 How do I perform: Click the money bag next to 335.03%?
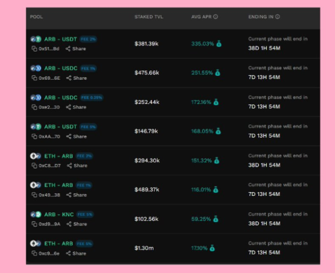(219, 44)
